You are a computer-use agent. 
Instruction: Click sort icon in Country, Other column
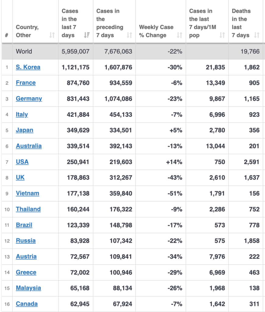tap(52, 35)
